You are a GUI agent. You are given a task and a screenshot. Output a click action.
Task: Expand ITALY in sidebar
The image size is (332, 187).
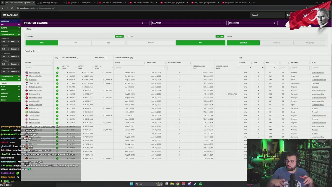pos(10,86)
